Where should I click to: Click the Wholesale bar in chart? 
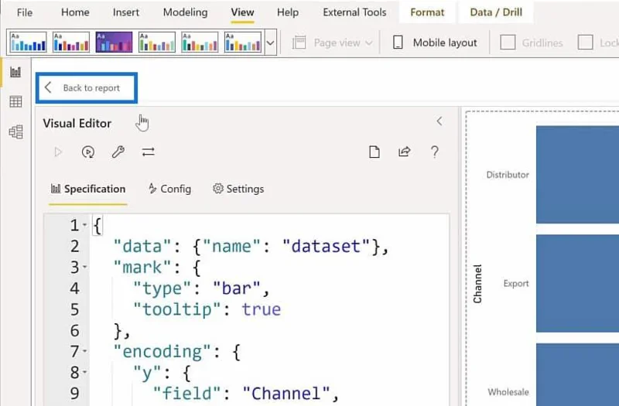[x=577, y=374]
